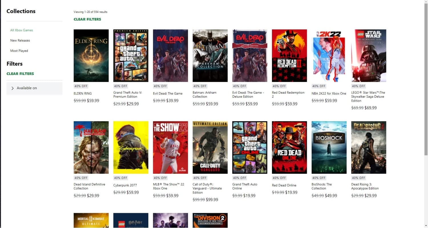This screenshot has width=428, height=228.
Task: Open the LEGO Harry Potter cover
Action: pos(131,220)
